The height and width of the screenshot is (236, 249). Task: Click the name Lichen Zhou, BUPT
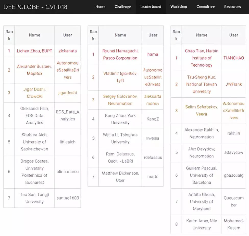pyautogui.click(x=34, y=51)
